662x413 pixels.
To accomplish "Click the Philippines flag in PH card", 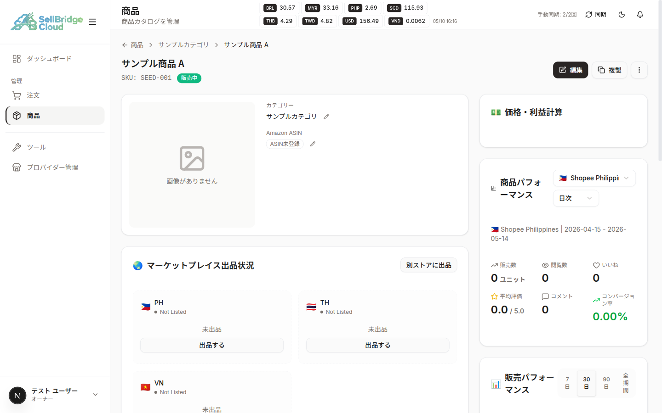I will point(145,307).
